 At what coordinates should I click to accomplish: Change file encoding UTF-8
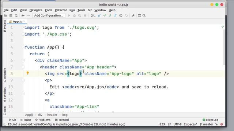pyautogui.click(x=177, y=124)
